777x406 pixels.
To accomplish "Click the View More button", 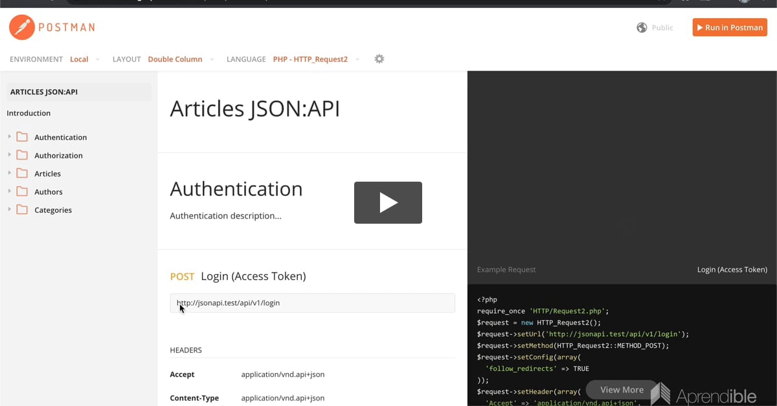I will tap(622, 390).
